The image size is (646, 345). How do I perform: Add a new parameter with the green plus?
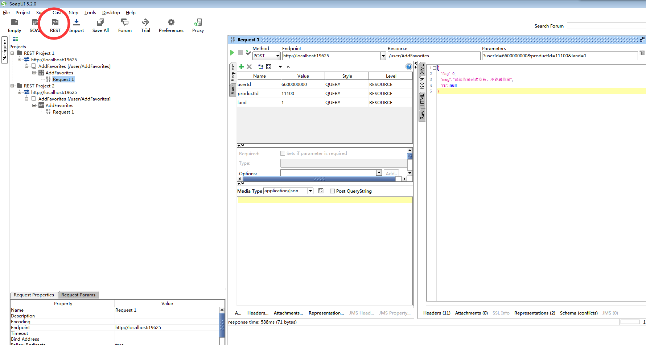241,67
